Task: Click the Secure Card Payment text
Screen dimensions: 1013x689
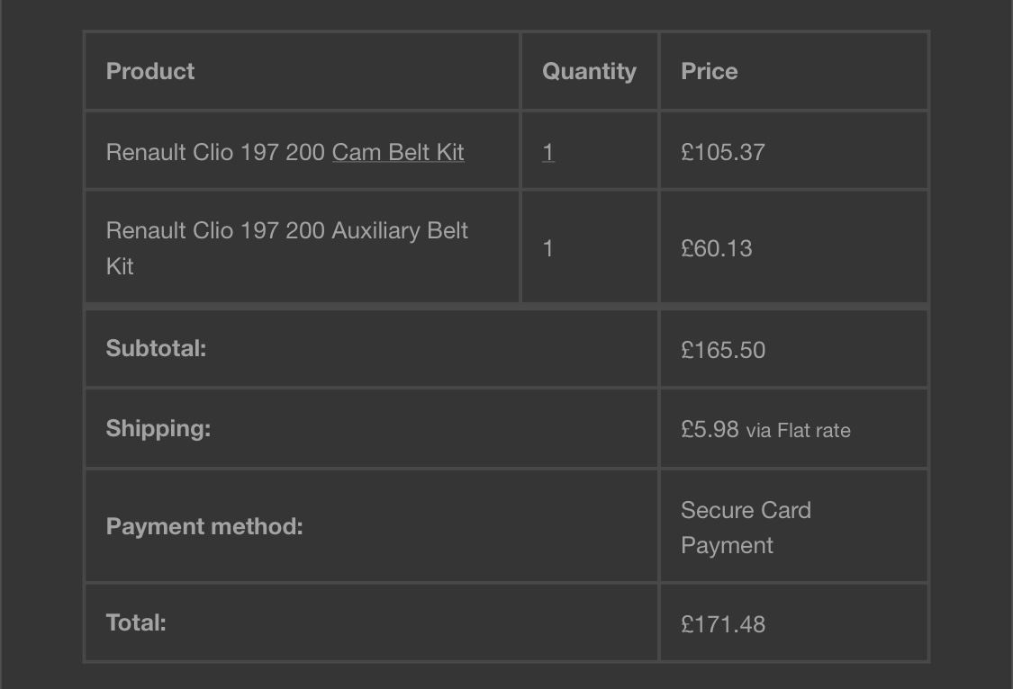Action: point(746,528)
